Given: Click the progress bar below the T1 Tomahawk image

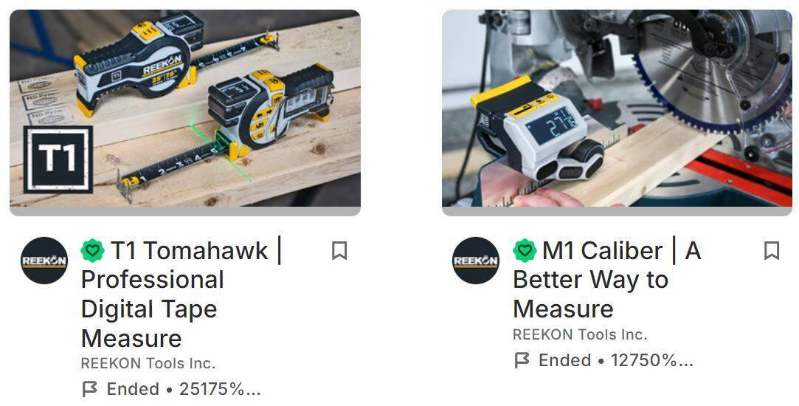Looking at the screenshot, I should (x=185, y=211).
